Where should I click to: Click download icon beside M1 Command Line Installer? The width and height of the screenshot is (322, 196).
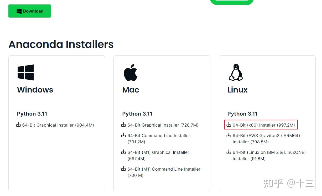(x=123, y=169)
